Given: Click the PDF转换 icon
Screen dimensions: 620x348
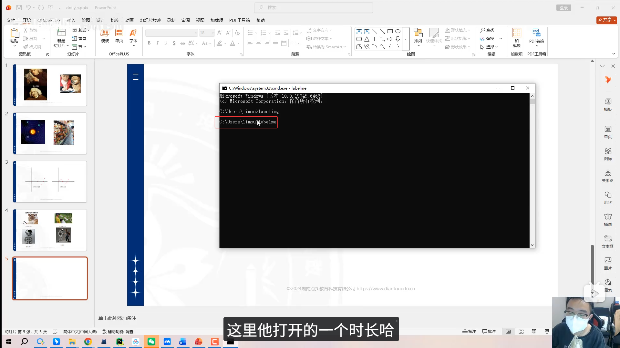Looking at the screenshot, I should (x=536, y=36).
